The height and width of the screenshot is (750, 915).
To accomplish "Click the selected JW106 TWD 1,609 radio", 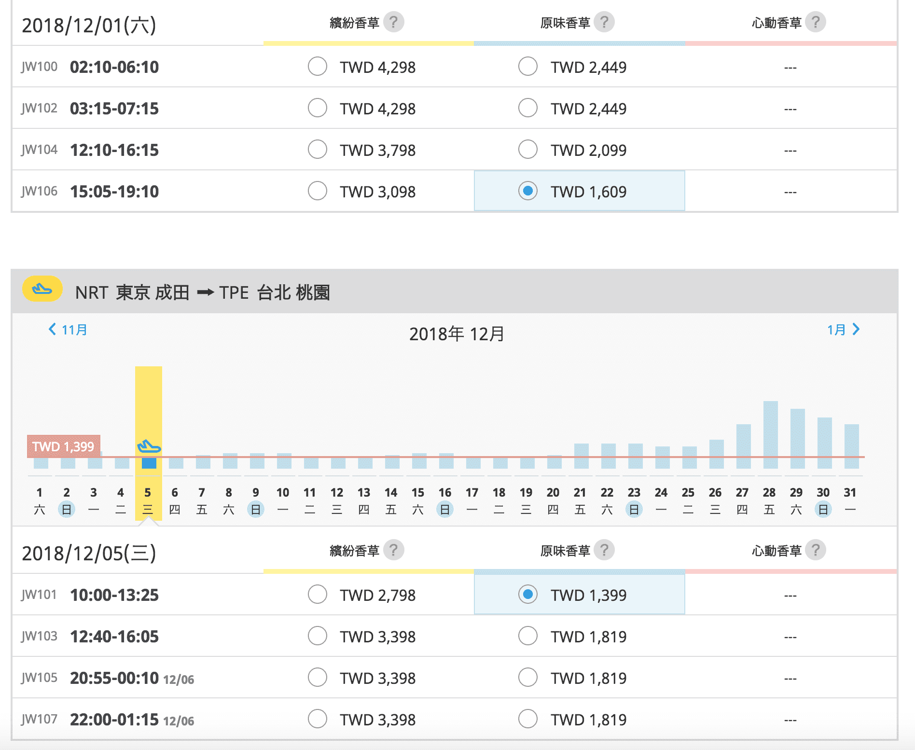I will tap(528, 191).
